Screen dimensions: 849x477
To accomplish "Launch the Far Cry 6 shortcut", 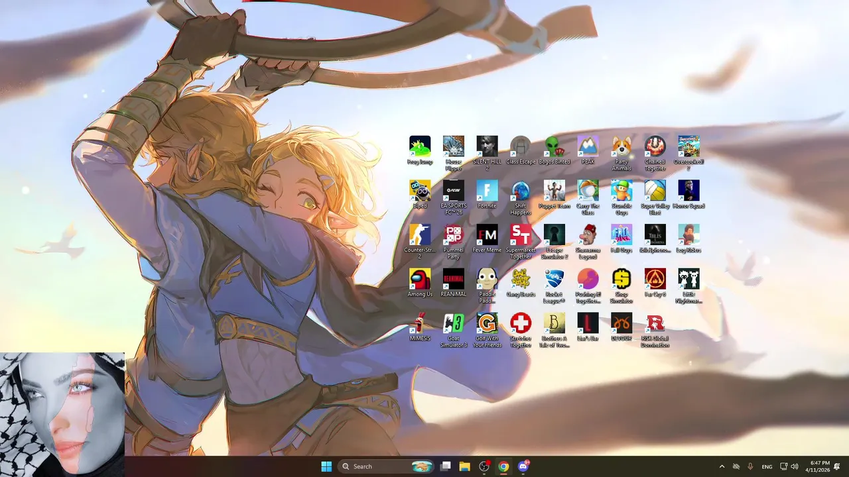I will (655, 283).
